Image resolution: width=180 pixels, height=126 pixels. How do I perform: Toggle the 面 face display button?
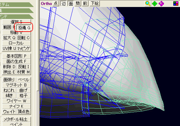click(x=71, y=3)
